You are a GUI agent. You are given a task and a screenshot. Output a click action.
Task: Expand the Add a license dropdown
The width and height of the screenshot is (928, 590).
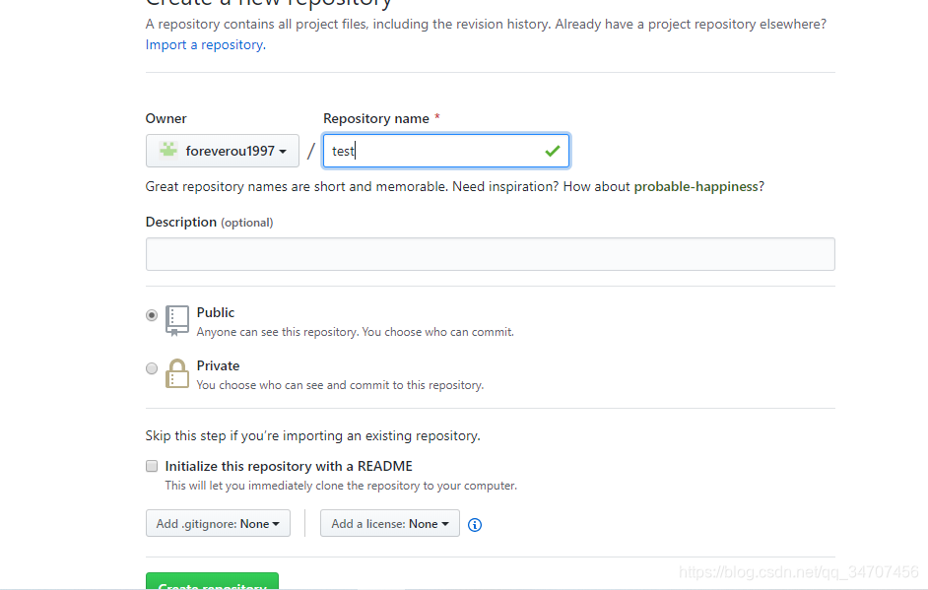tap(390, 524)
